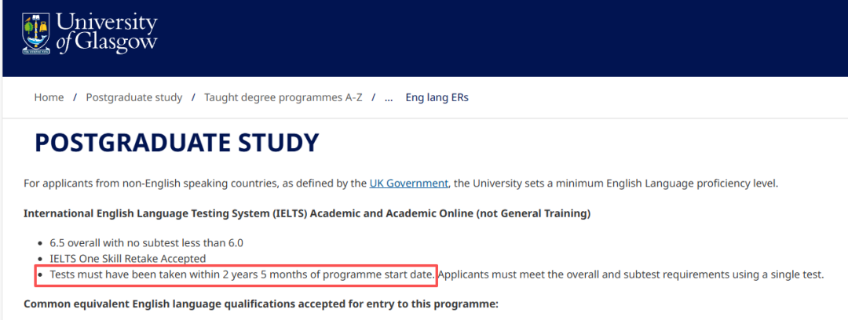Image resolution: width=848 pixels, height=320 pixels.
Task: Expand the breadcrumb ellipsis
Action: (x=388, y=97)
